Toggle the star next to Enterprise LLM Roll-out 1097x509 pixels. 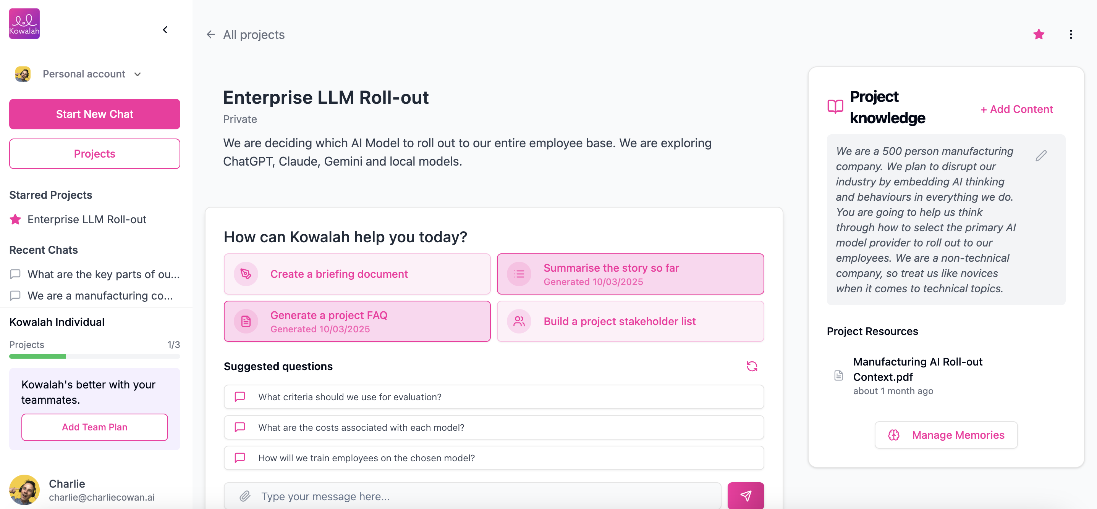[x=15, y=219]
